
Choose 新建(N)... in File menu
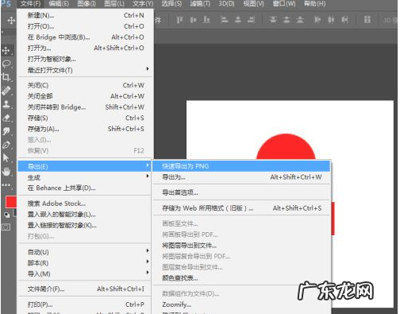click(86, 15)
